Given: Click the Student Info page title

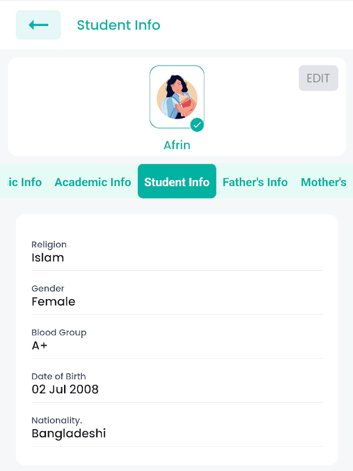Looking at the screenshot, I should (118, 25).
